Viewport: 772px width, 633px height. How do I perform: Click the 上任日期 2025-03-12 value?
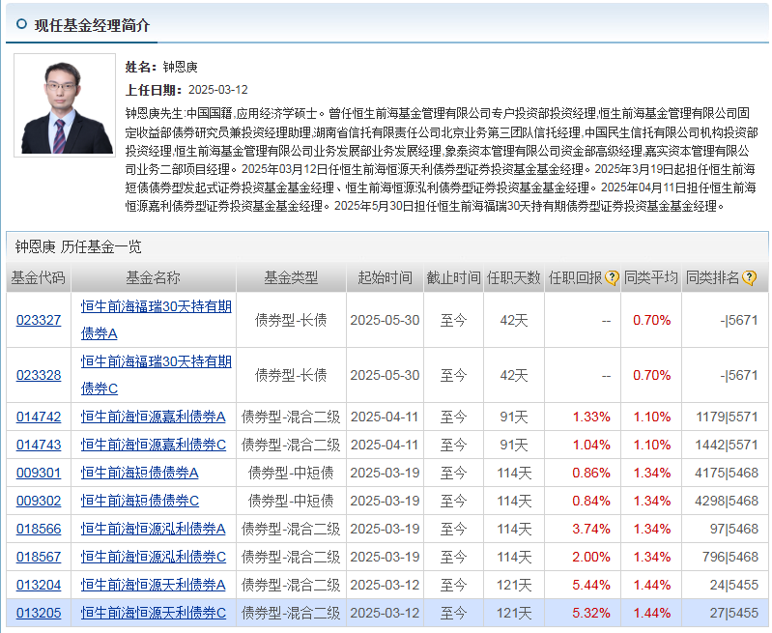click(x=218, y=90)
